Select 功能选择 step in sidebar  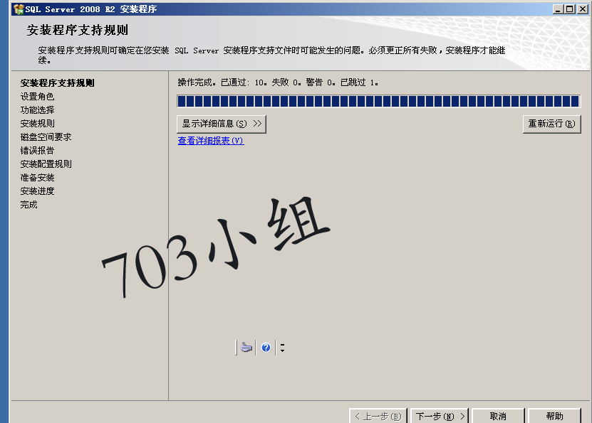pyautogui.click(x=37, y=110)
